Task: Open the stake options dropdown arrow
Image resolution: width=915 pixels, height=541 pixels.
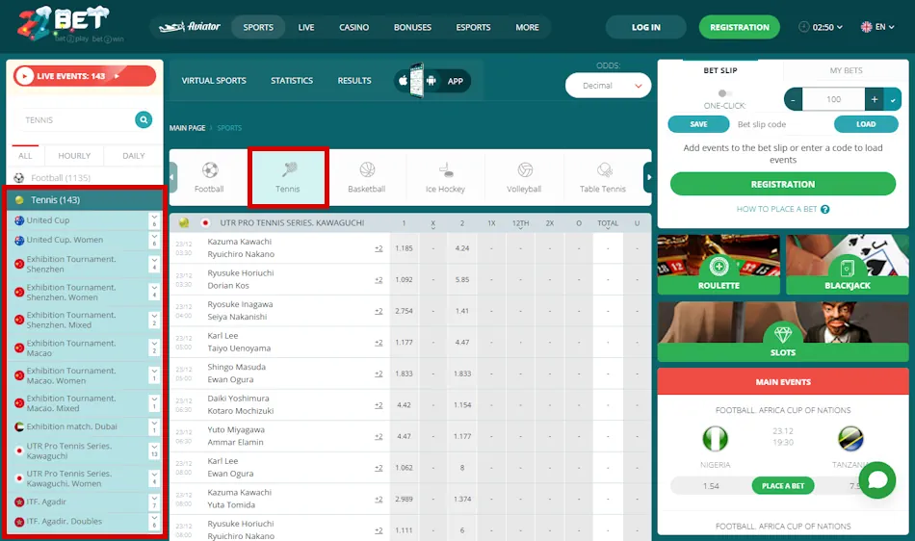Action: pos(893,100)
